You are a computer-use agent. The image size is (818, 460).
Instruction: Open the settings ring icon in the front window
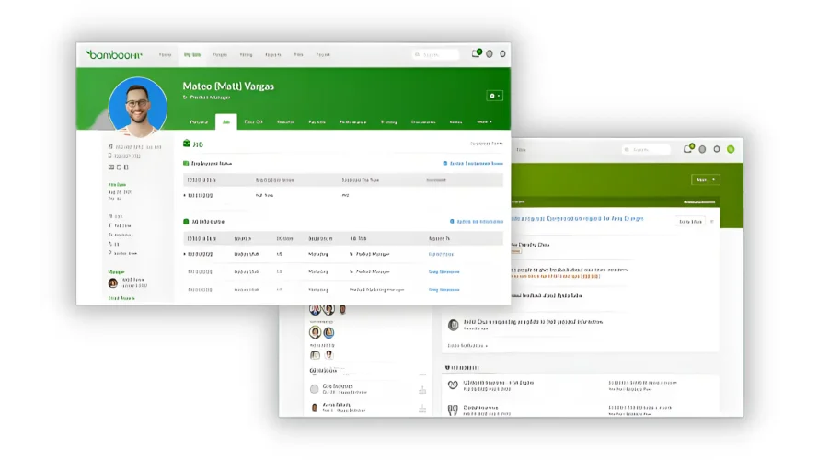[502, 53]
